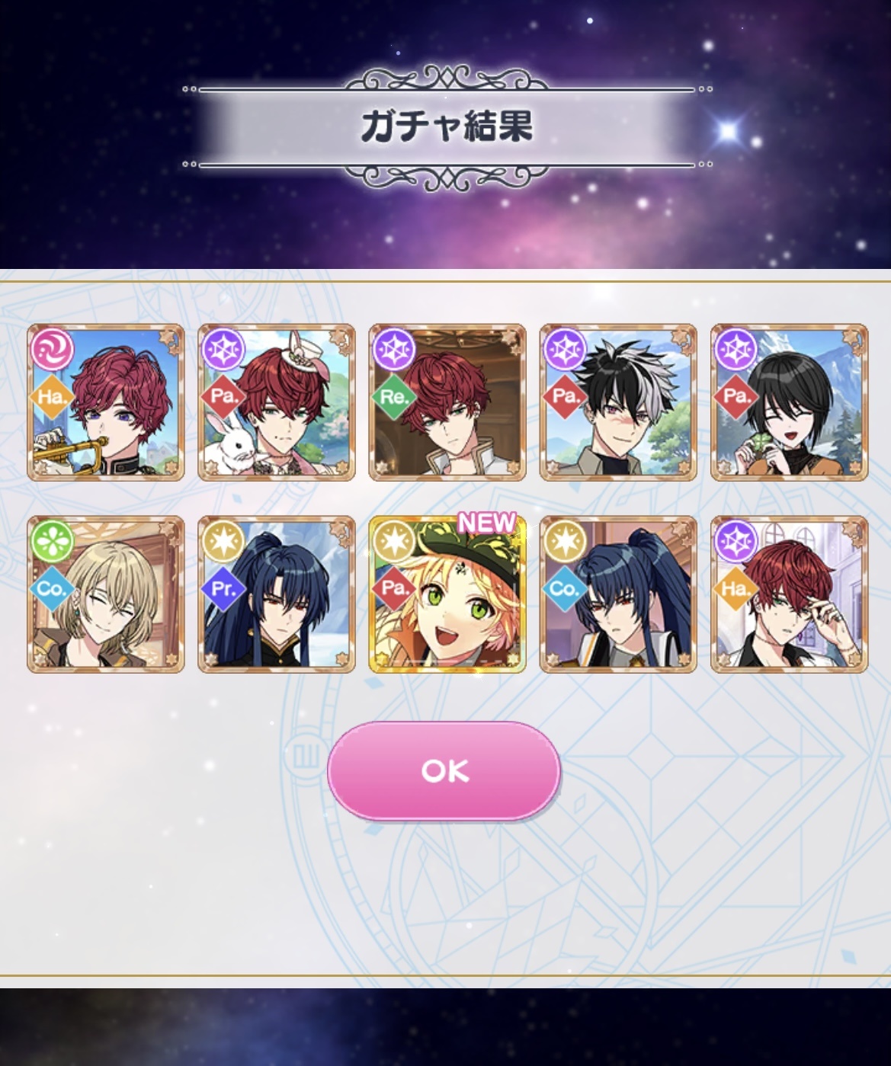891x1066 pixels.
Task: Open the smiling blonde character card
Action: point(106,594)
